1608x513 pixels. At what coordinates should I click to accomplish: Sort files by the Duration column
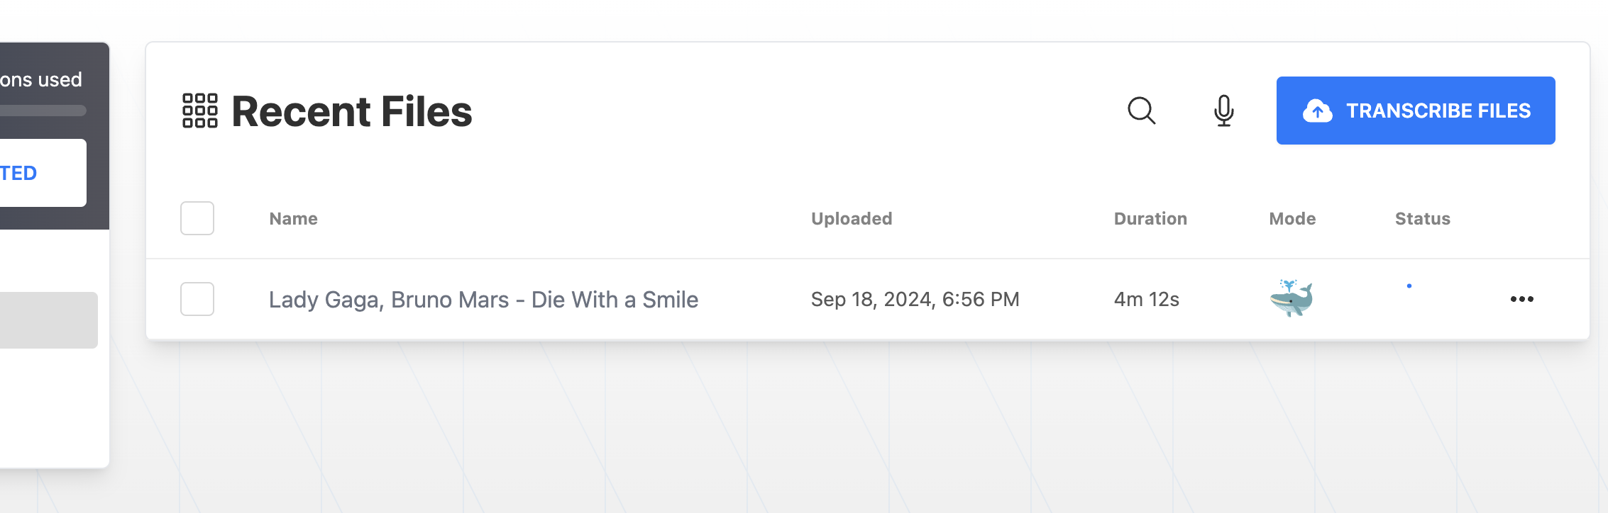(x=1150, y=218)
